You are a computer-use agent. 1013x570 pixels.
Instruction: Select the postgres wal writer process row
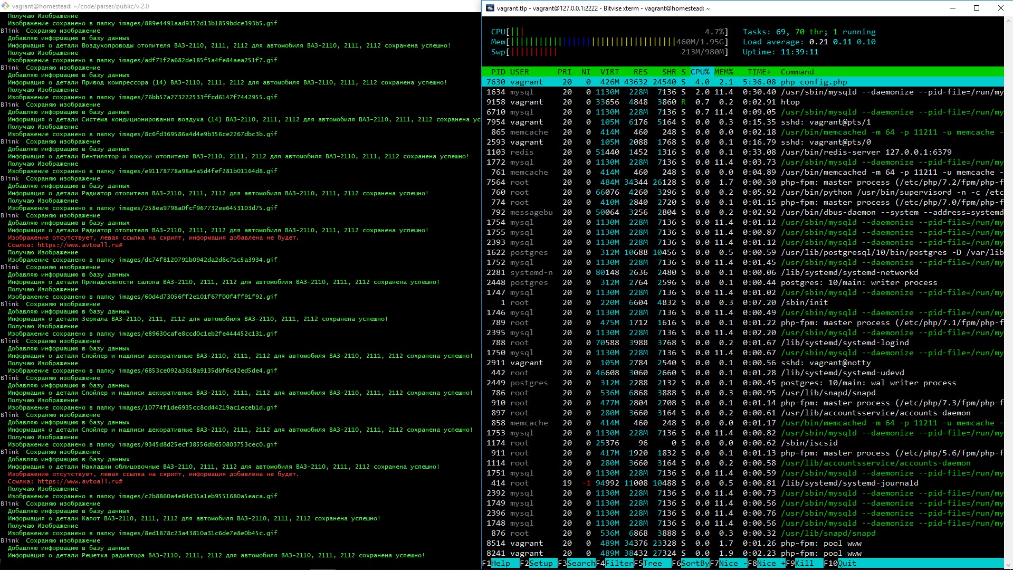click(x=742, y=383)
